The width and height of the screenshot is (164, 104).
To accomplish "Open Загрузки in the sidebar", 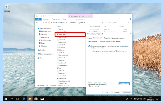I will pyautogui.click(x=43, y=34).
